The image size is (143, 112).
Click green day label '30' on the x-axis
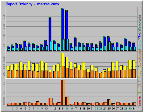point(130,109)
